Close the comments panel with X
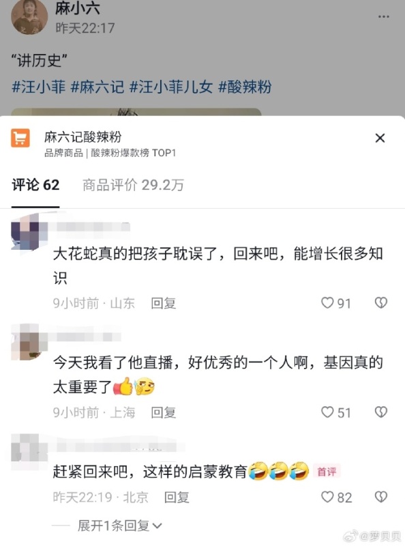Viewport: 405px width, 546px height. point(380,139)
